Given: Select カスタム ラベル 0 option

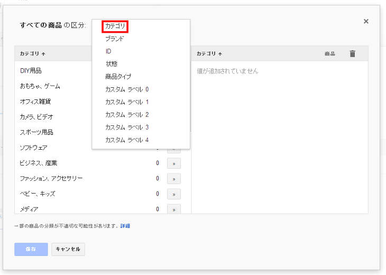Looking at the screenshot, I should coord(127,89).
